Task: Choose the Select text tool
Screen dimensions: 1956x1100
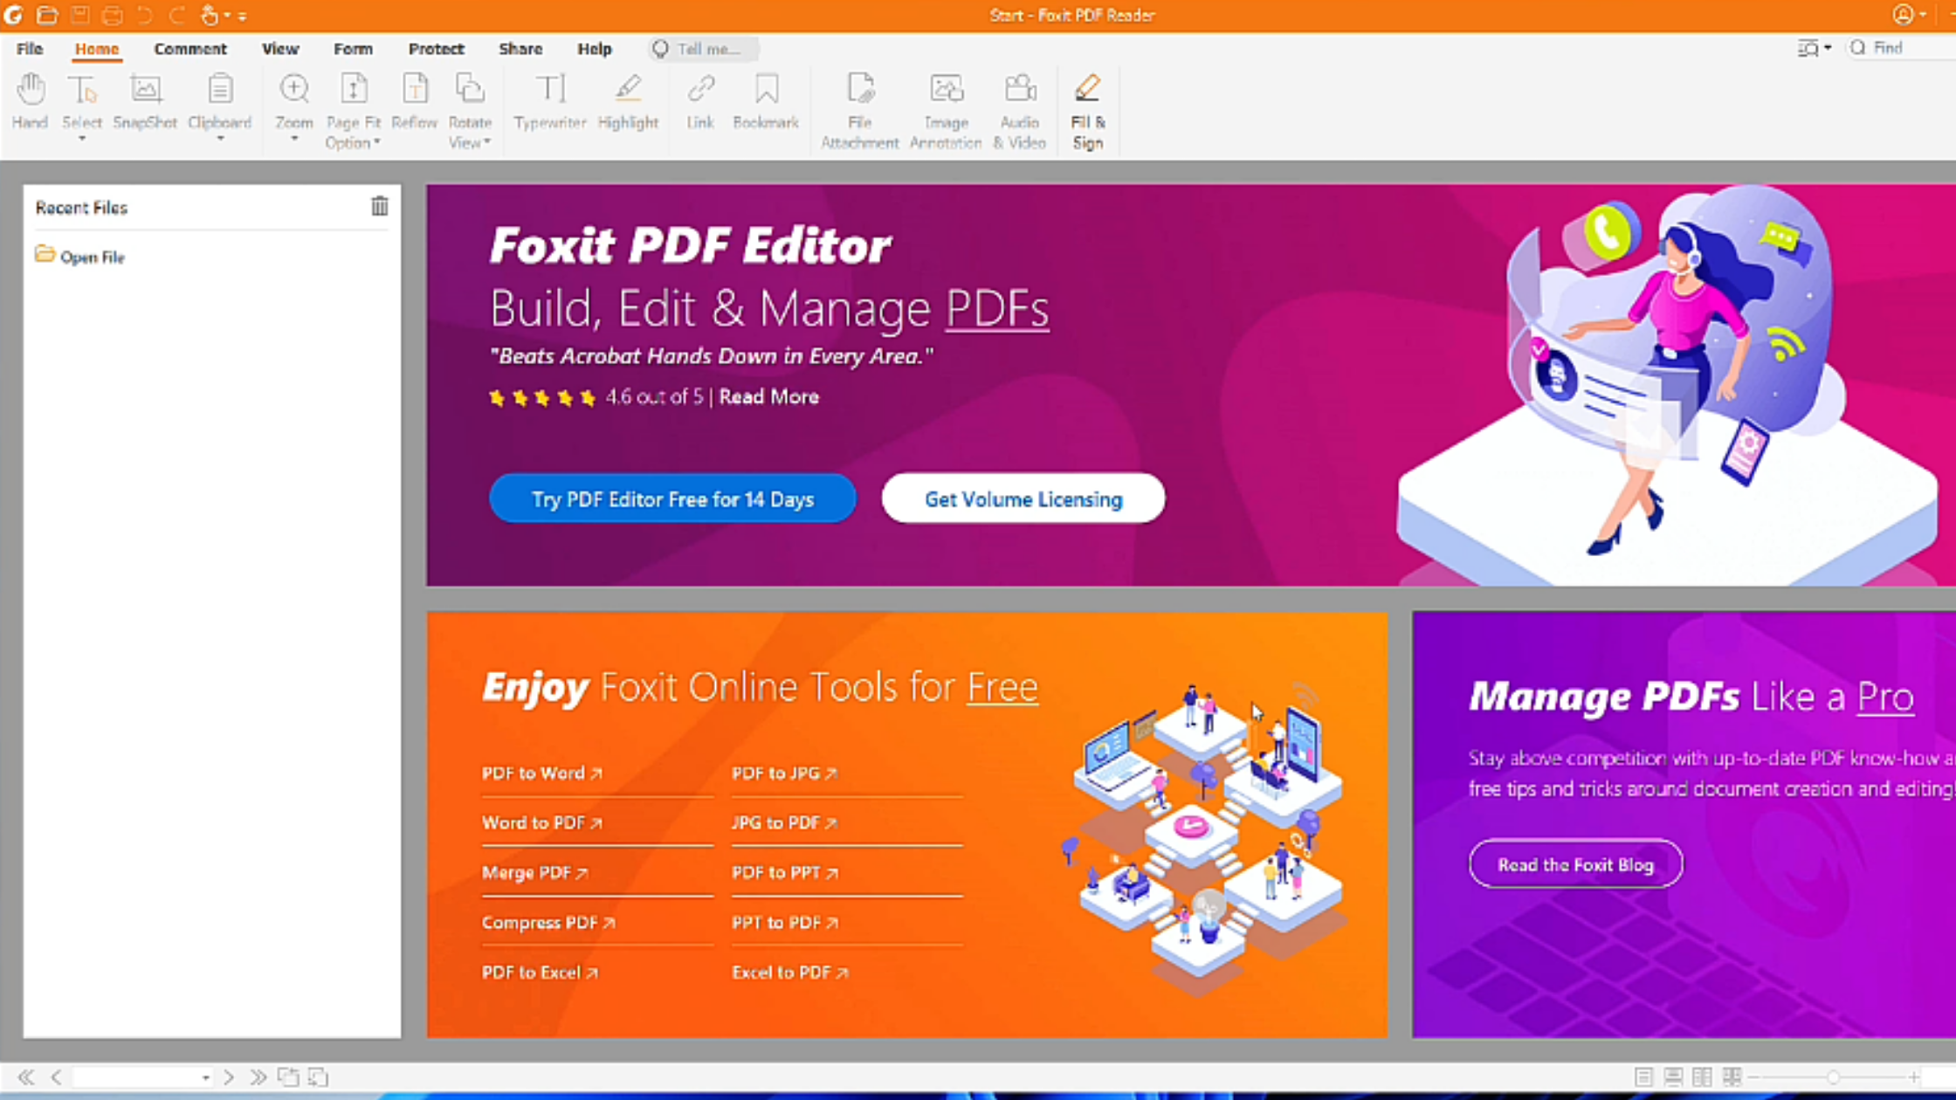Action: [82, 100]
